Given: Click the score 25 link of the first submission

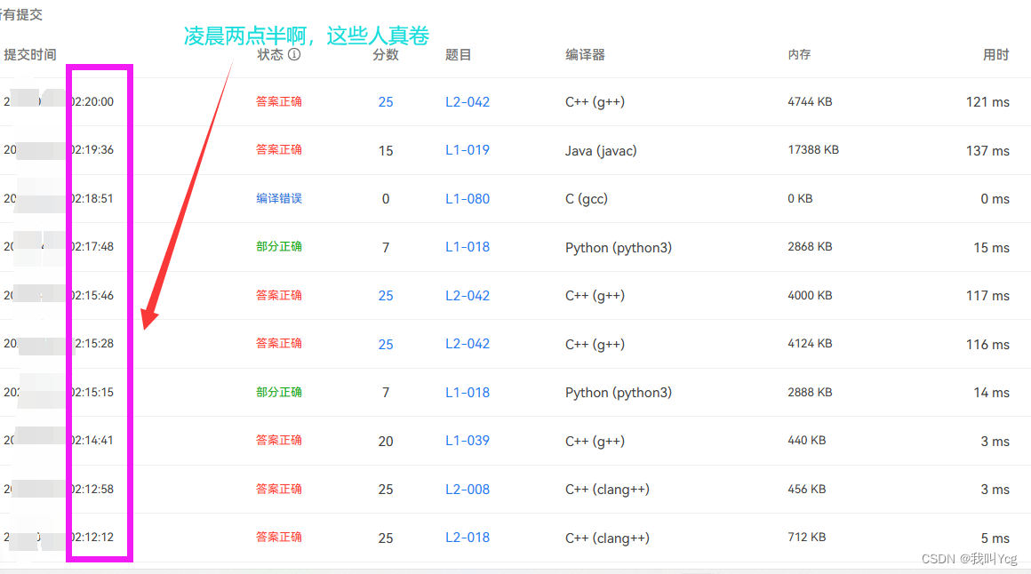Looking at the screenshot, I should tap(386, 101).
